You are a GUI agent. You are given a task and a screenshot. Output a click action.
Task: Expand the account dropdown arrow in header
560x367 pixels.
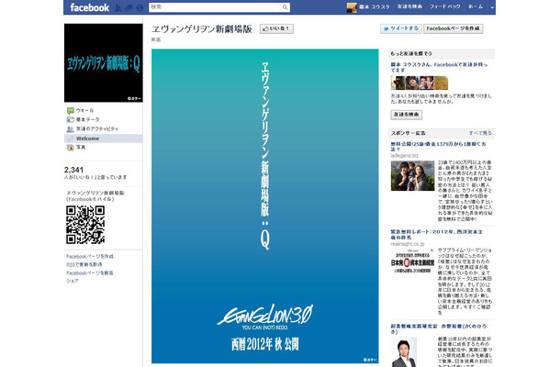coord(492,7)
